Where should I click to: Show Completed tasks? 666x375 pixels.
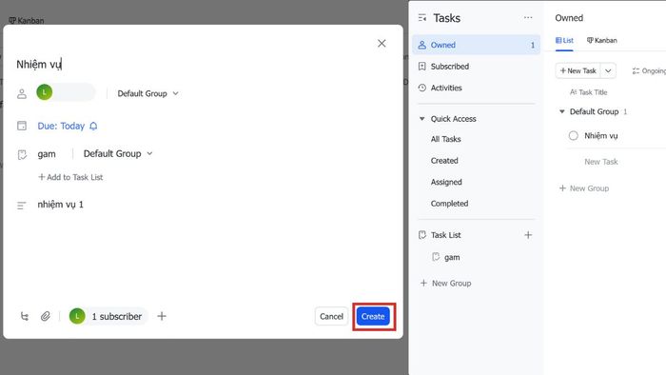(449, 204)
